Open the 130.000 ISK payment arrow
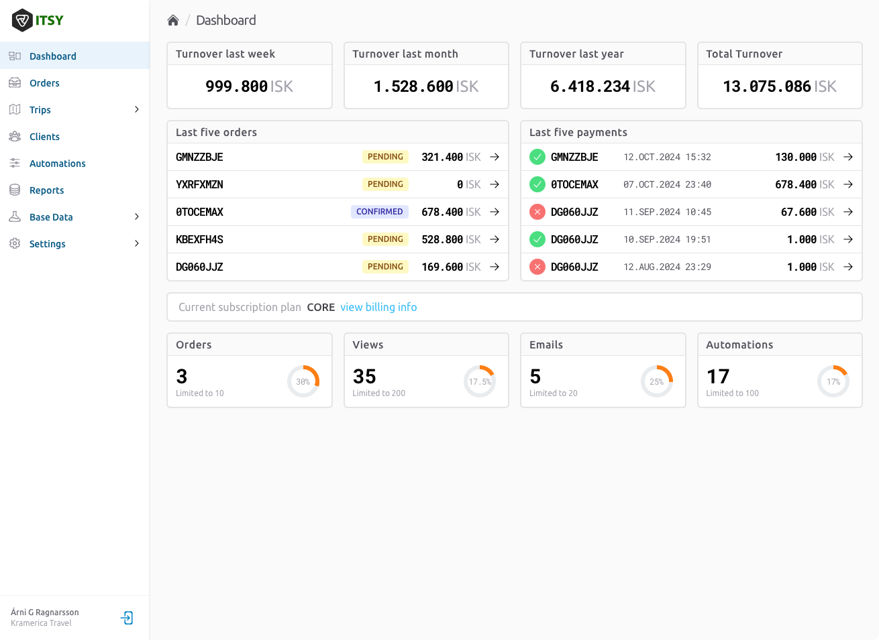The width and height of the screenshot is (879, 640). pos(848,157)
